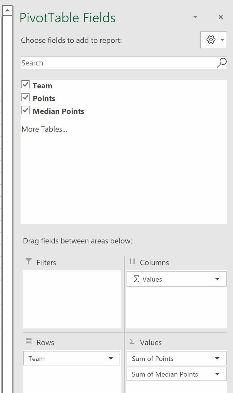Click the empty Filters drop area
Viewport: 233px width, 393px height.
coord(72,299)
